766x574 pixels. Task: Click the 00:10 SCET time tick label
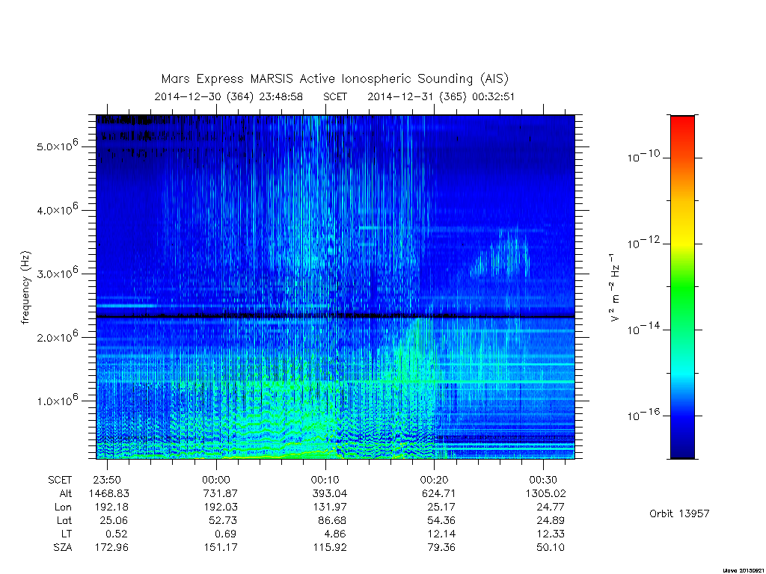pos(325,480)
